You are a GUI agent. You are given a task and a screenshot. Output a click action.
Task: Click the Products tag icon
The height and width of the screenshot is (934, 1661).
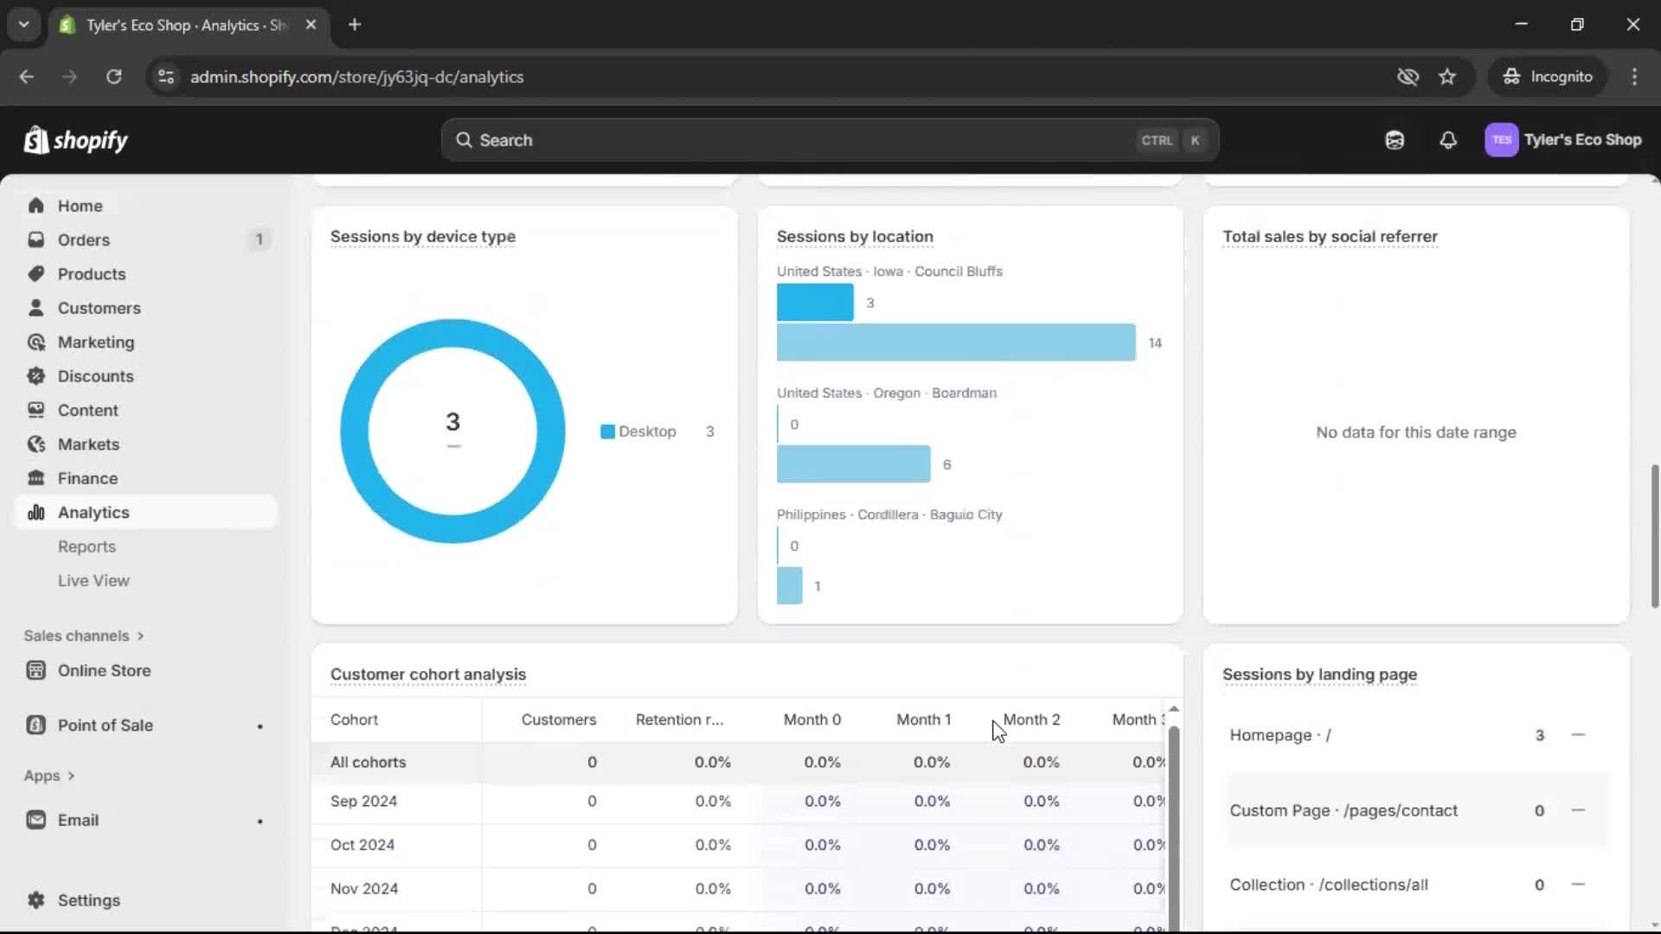coord(35,274)
